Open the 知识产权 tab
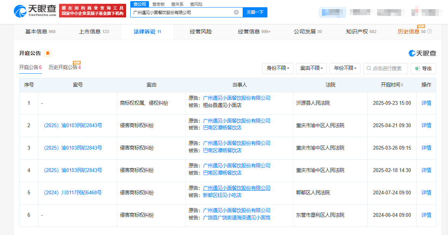This screenshot has height=235, width=448. point(361,32)
